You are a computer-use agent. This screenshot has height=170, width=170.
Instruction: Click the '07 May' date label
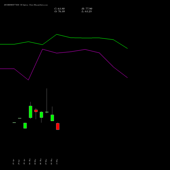pyautogui.click(x=46, y=161)
